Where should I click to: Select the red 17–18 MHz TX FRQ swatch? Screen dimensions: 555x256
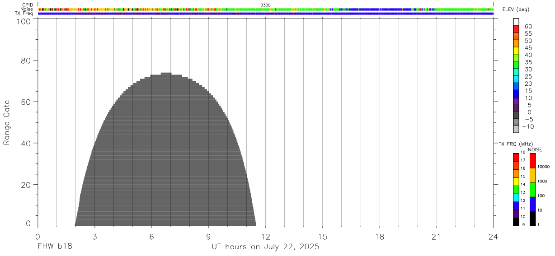(x=516, y=157)
